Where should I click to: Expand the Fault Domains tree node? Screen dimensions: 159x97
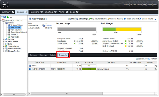click(3, 42)
